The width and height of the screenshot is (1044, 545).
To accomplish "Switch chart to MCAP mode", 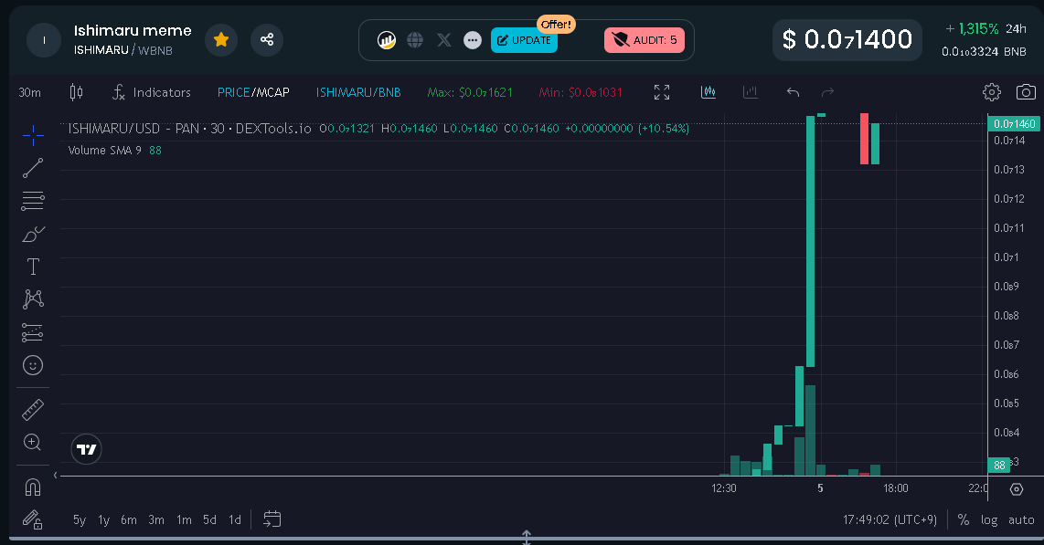I will click(273, 92).
